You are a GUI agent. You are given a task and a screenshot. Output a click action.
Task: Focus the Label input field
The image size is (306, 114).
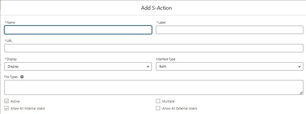pyautogui.click(x=230, y=30)
